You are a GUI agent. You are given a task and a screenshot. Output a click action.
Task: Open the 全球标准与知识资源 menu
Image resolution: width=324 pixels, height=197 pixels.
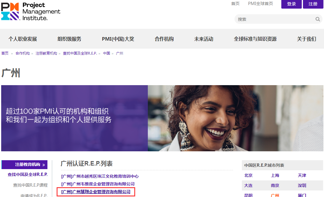255,39
